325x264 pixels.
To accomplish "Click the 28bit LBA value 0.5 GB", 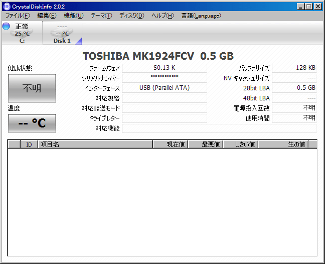I will pos(294,88).
